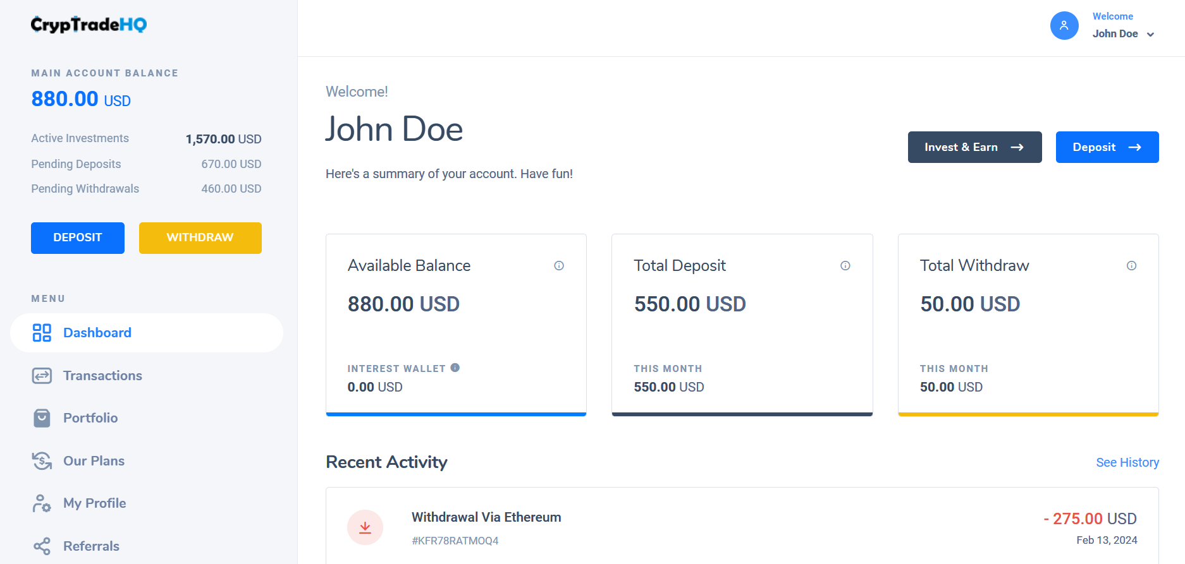Click the Withdrawal Via Ethereum download icon

point(365,527)
